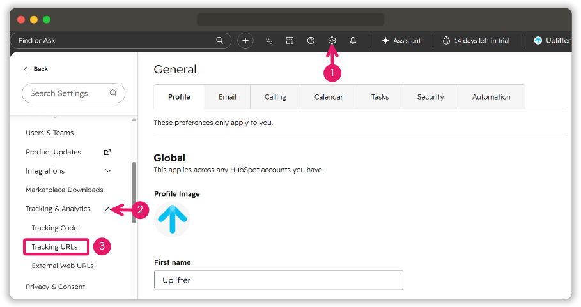Collapse the Tracking & Analytics section
This screenshot has width=581, height=307.
108,209
